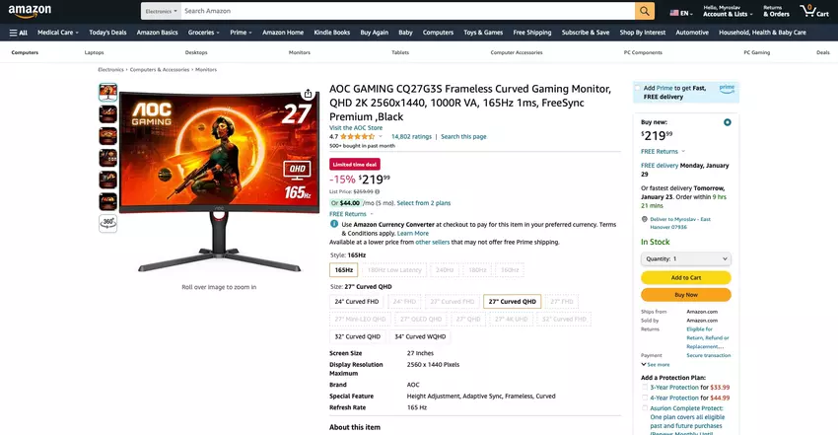Screen dimensions: 838x435
Task: Open Today's Deals in navigation bar
Action: (107, 33)
